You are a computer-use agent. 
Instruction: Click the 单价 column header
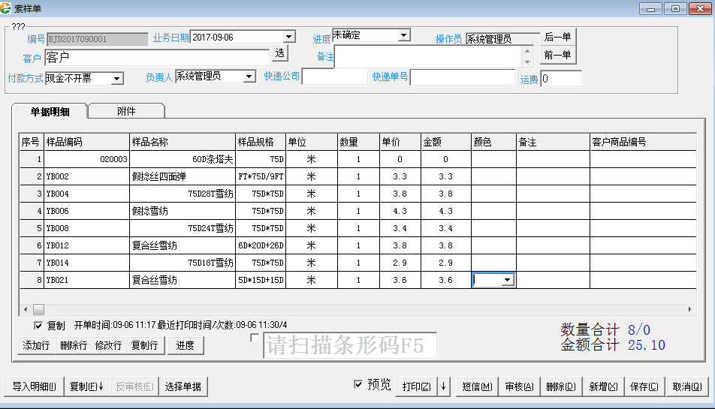click(400, 142)
